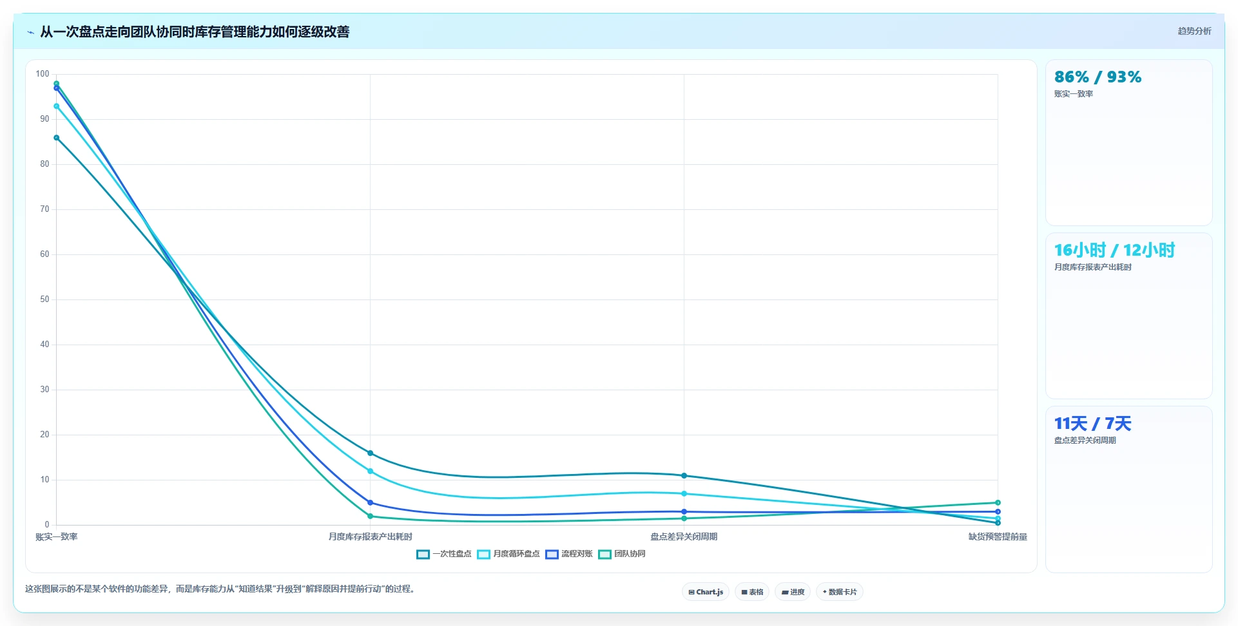Toggle the 一次性盘点 legend item
Viewport: 1238px width, 626px height.
(x=444, y=554)
